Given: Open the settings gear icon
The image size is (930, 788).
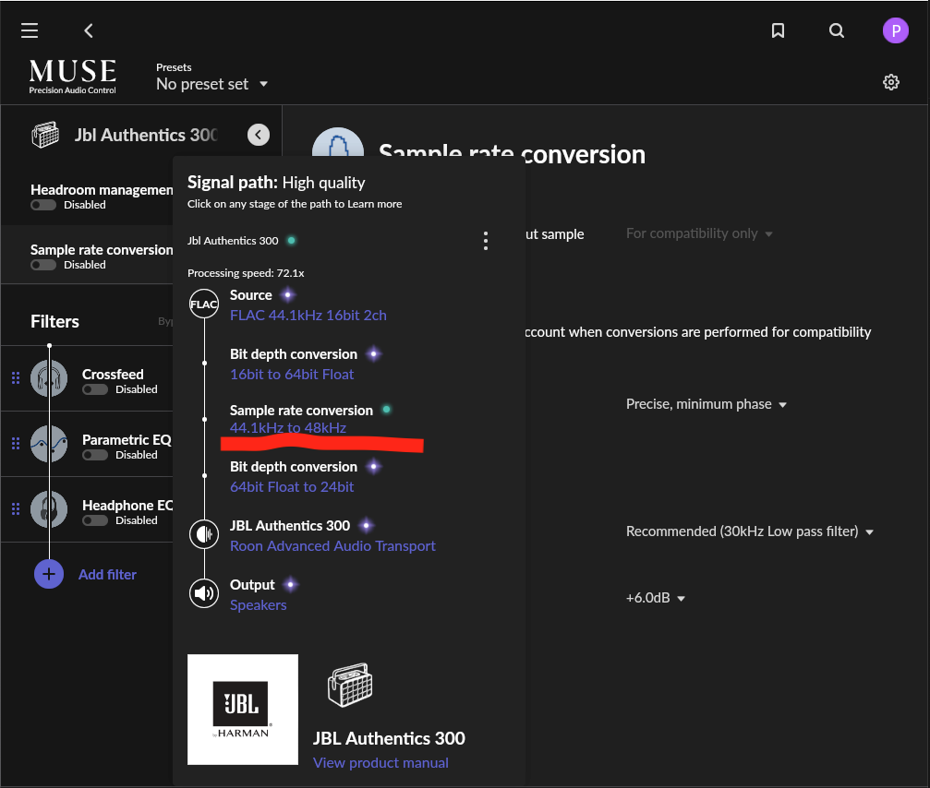Looking at the screenshot, I should coord(891,82).
